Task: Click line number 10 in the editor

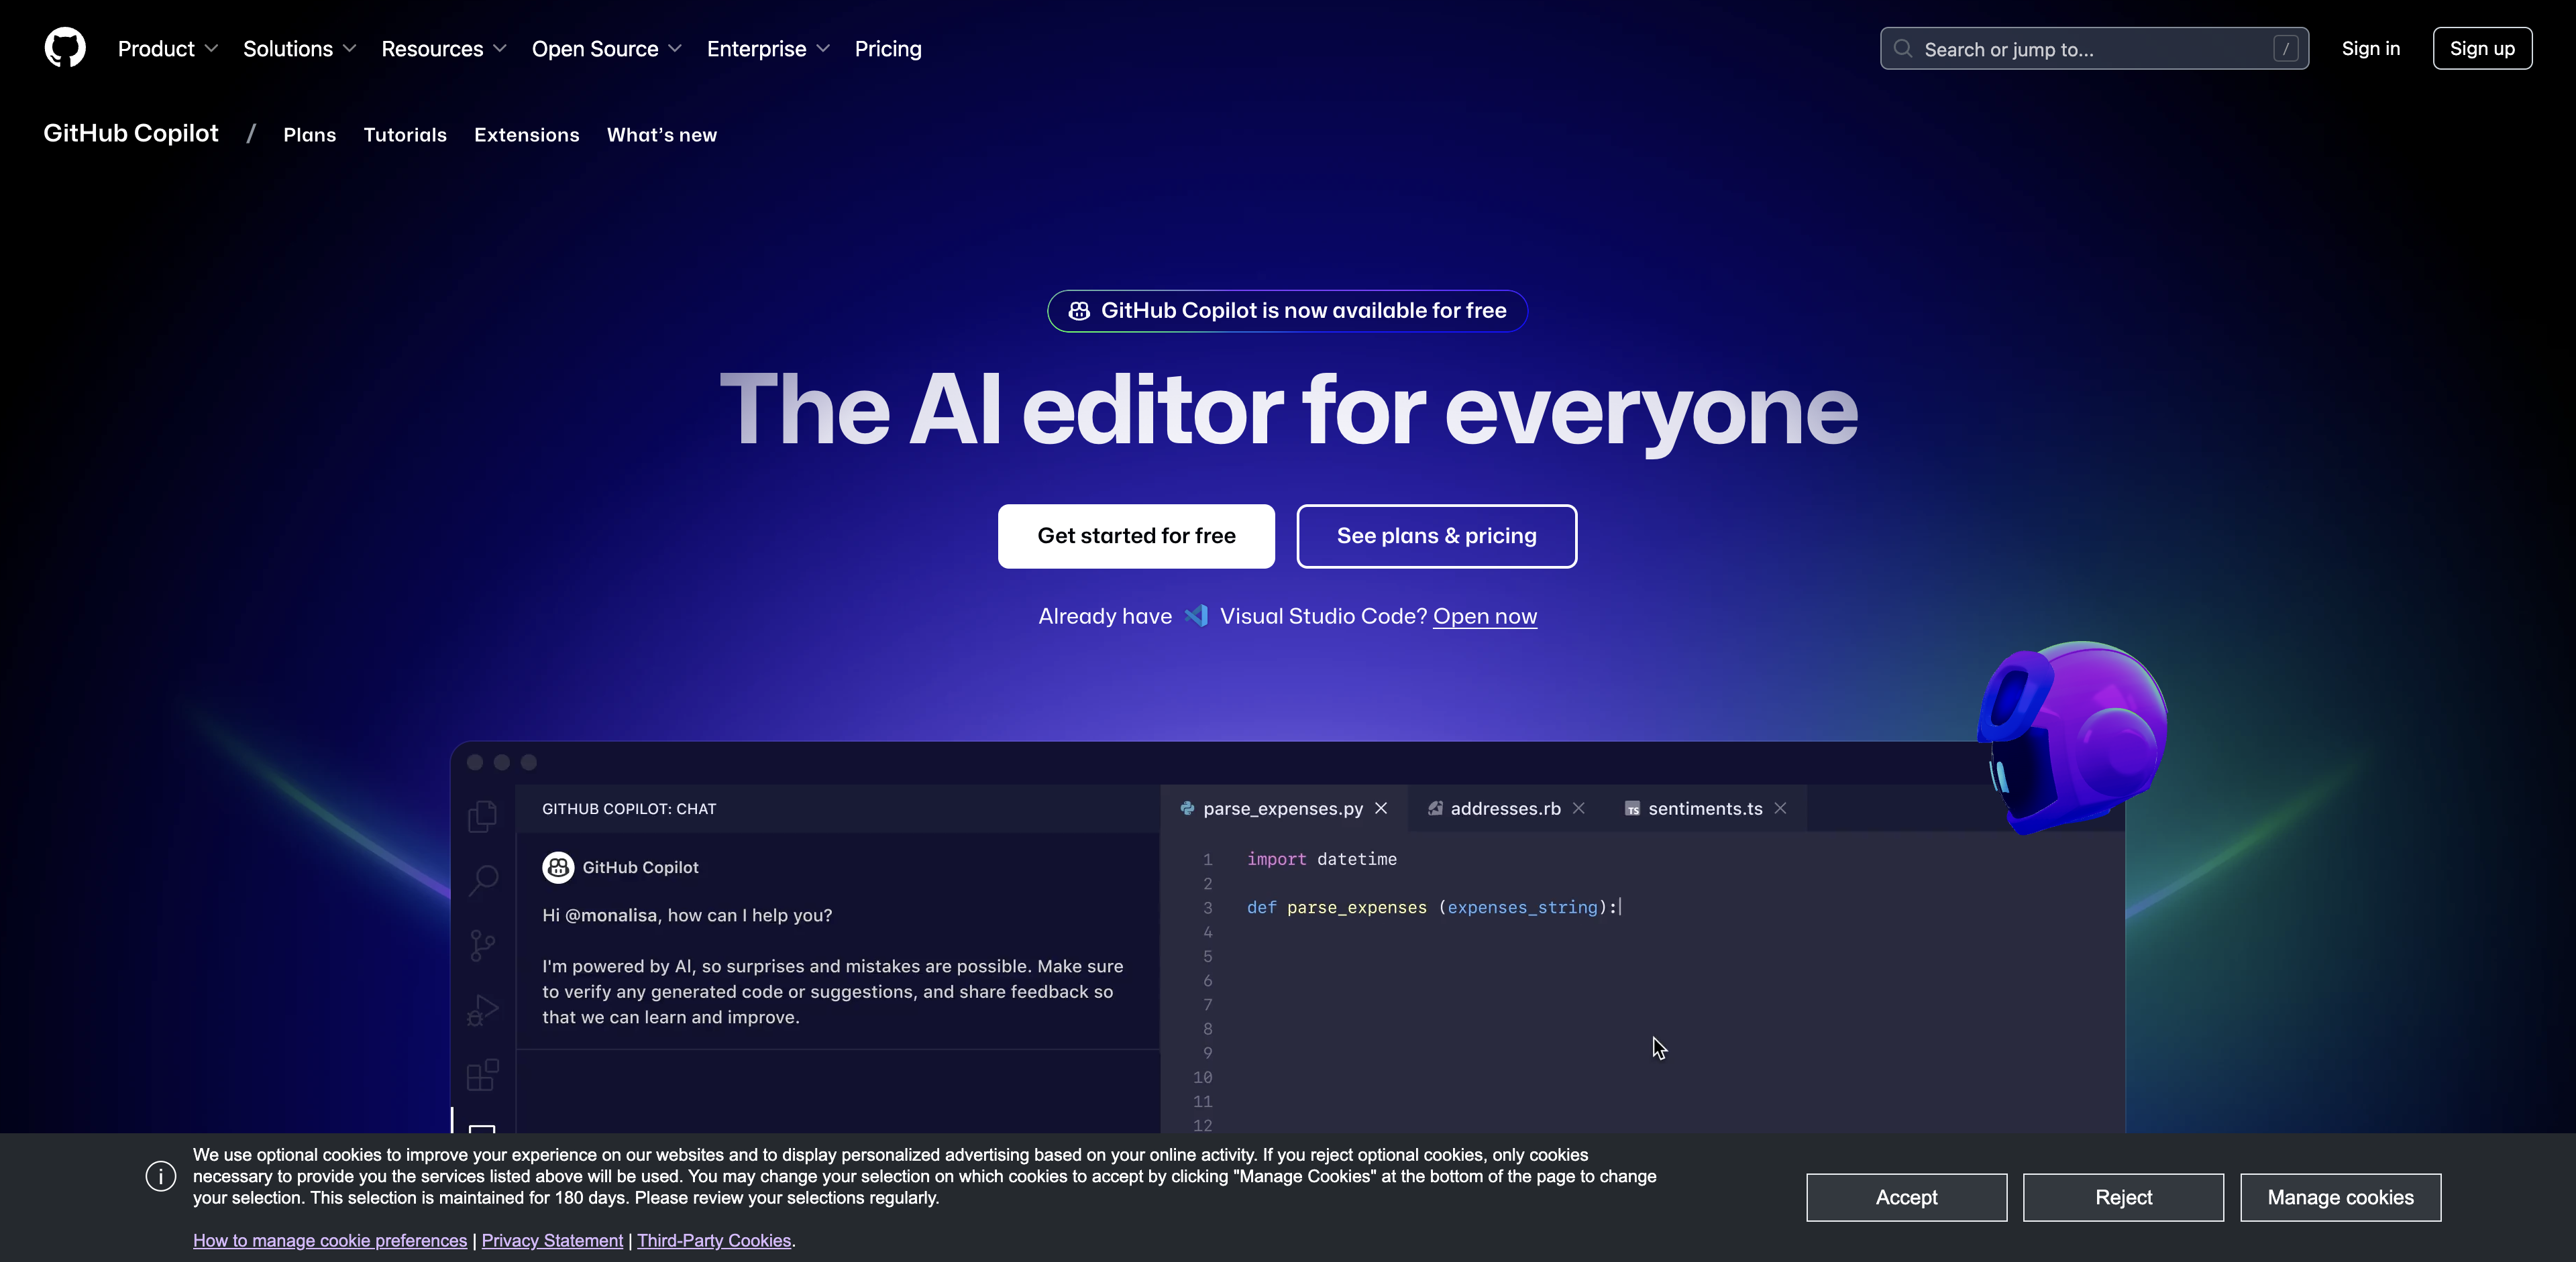Action: pos(1202,1077)
